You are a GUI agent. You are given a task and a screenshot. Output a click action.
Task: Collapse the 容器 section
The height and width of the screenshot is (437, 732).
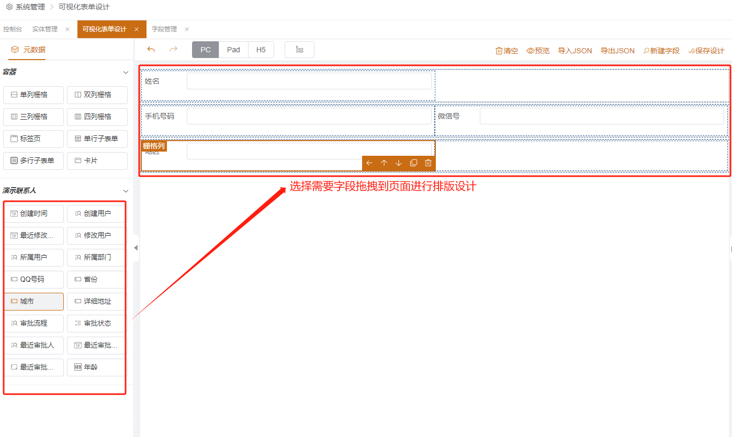pos(126,72)
